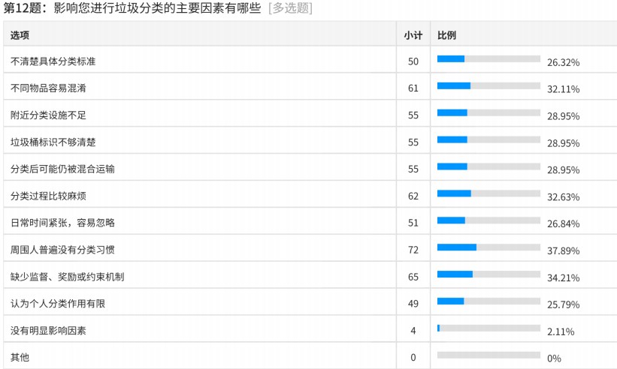The image size is (617, 369).
Task: Click the 37.89% progress bar
Action: pos(488,247)
